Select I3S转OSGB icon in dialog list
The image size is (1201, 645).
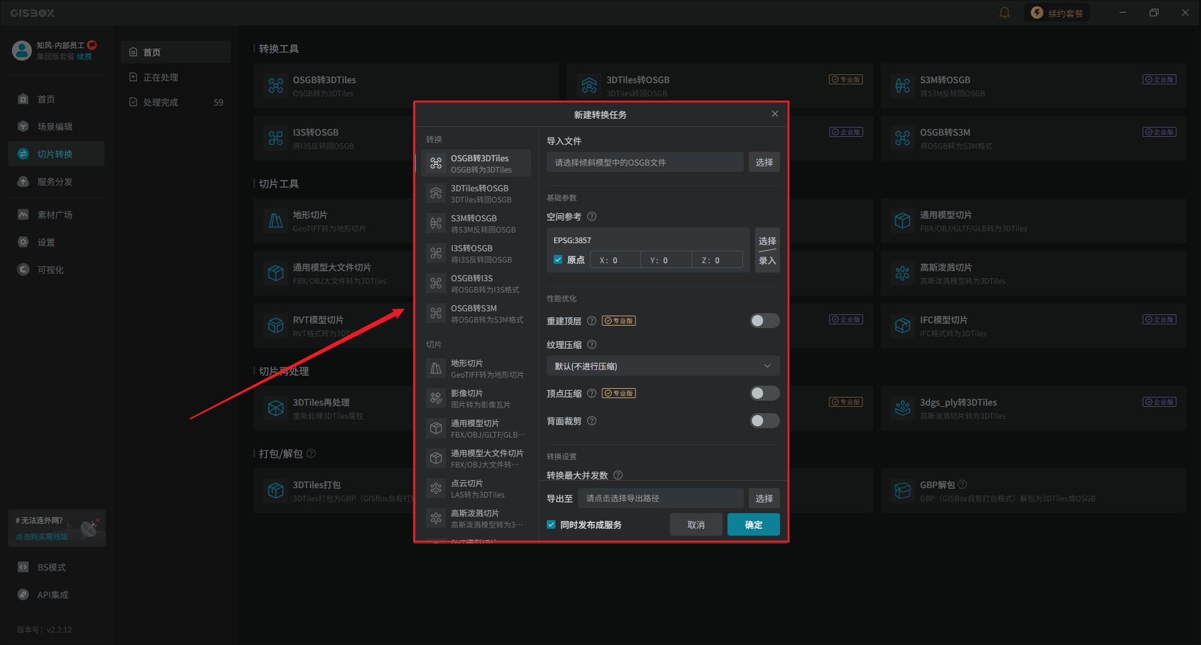tap(436, 253)
